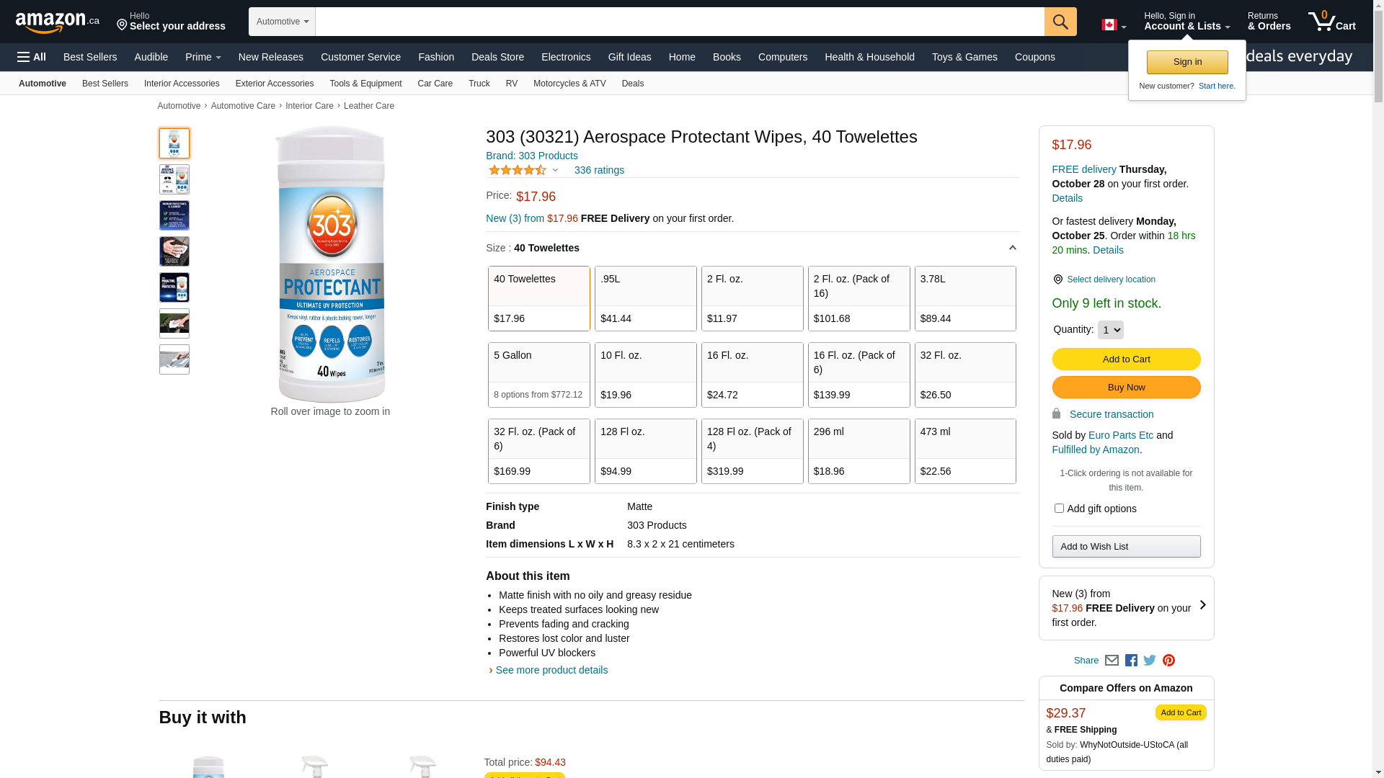The image size is (1384, 778).
Task: Select the 10 Fl. oz. size option
Action: click(646, 375)
